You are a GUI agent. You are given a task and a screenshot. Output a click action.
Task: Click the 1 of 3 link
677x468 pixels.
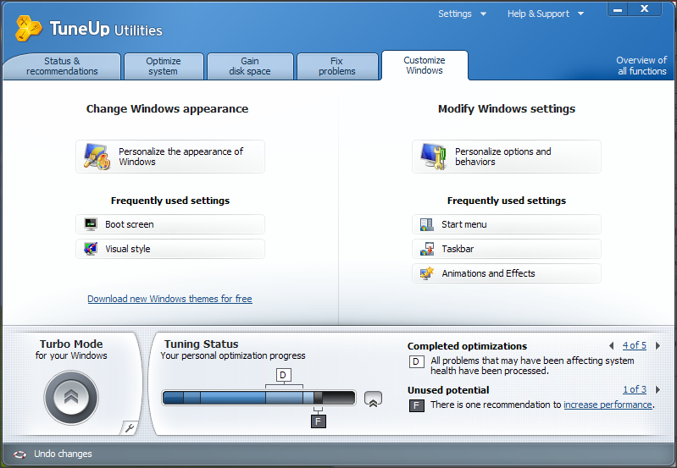(635, 389)
